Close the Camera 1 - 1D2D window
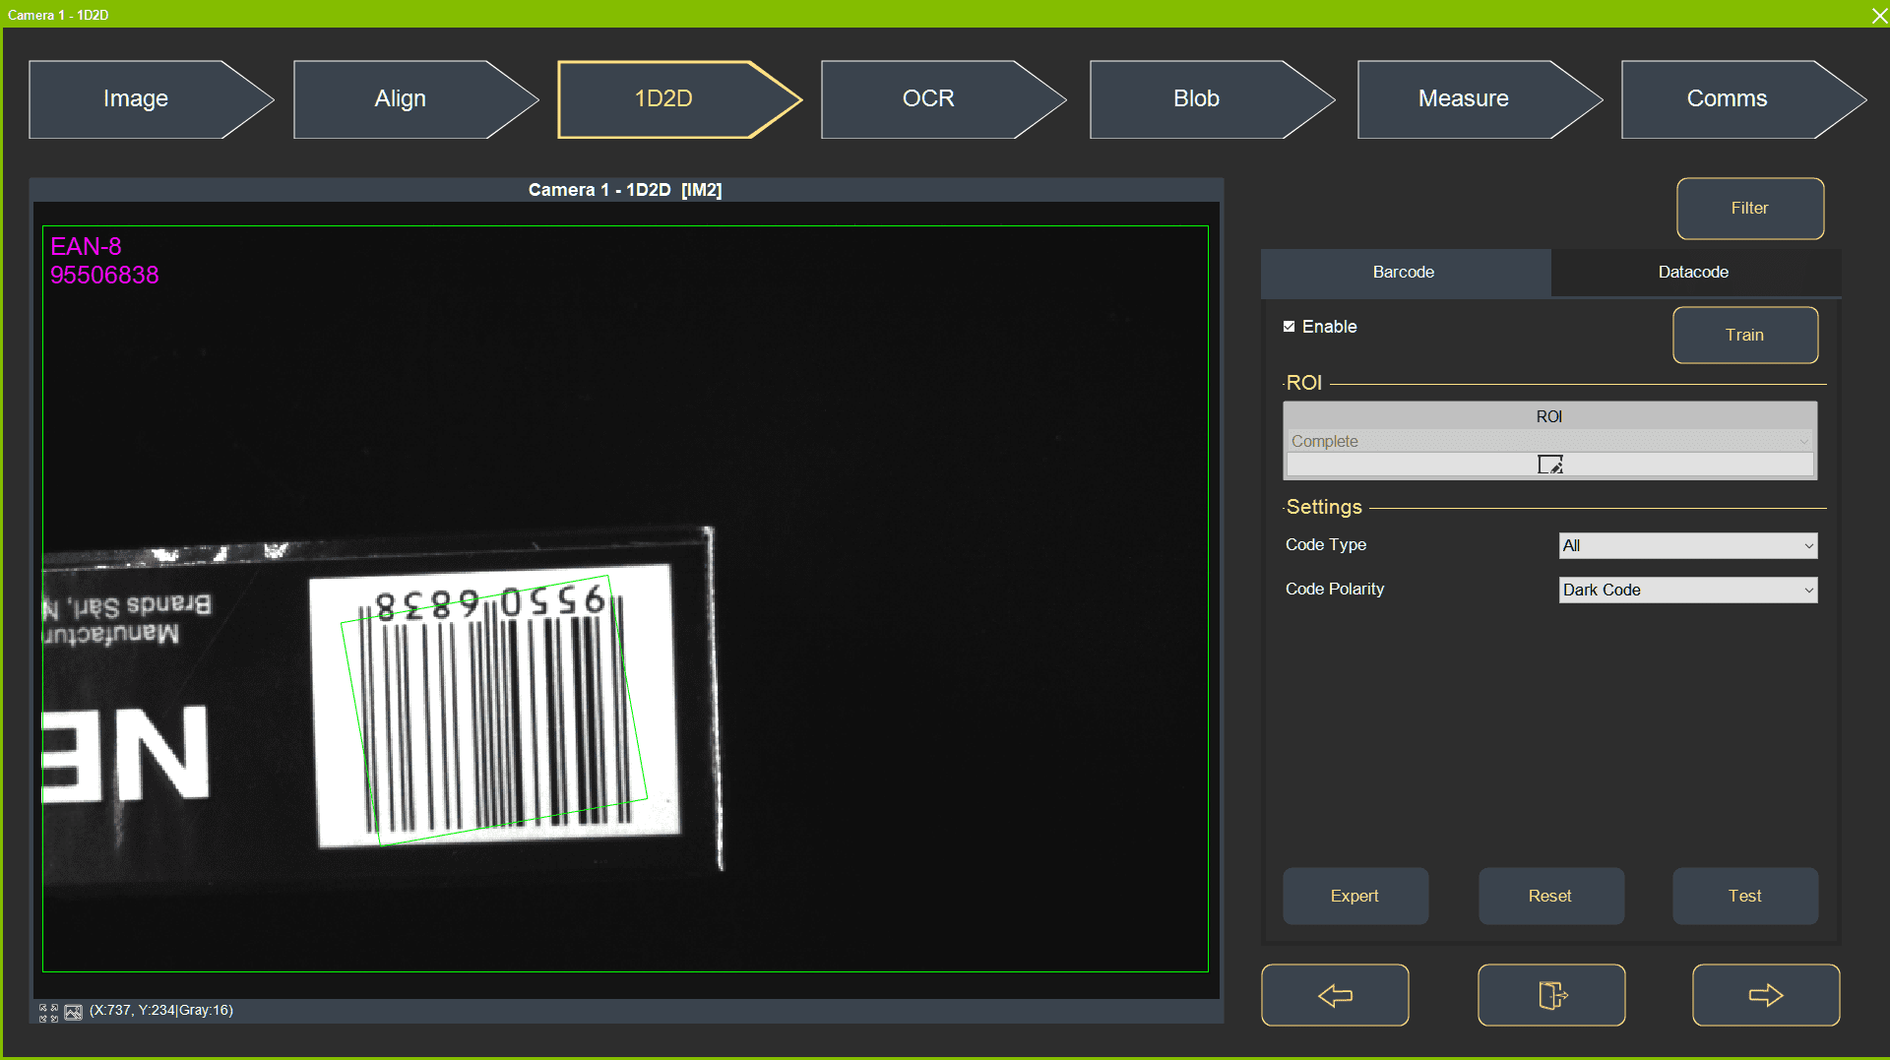1890x1060 pixels. [1878, 15]
